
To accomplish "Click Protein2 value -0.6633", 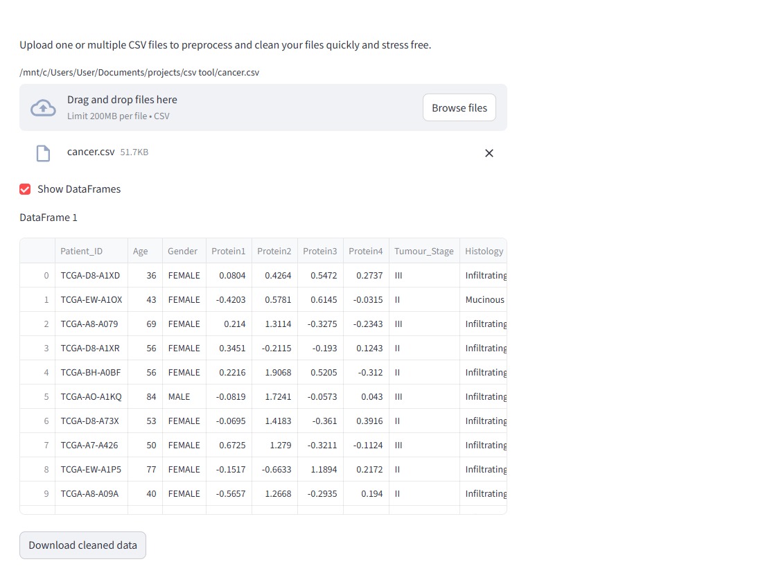I will (x=274, y=469).
